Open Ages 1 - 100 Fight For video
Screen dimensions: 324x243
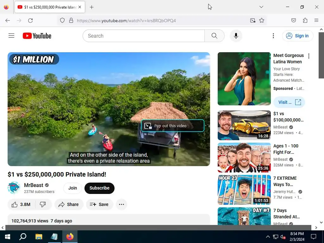244,158
